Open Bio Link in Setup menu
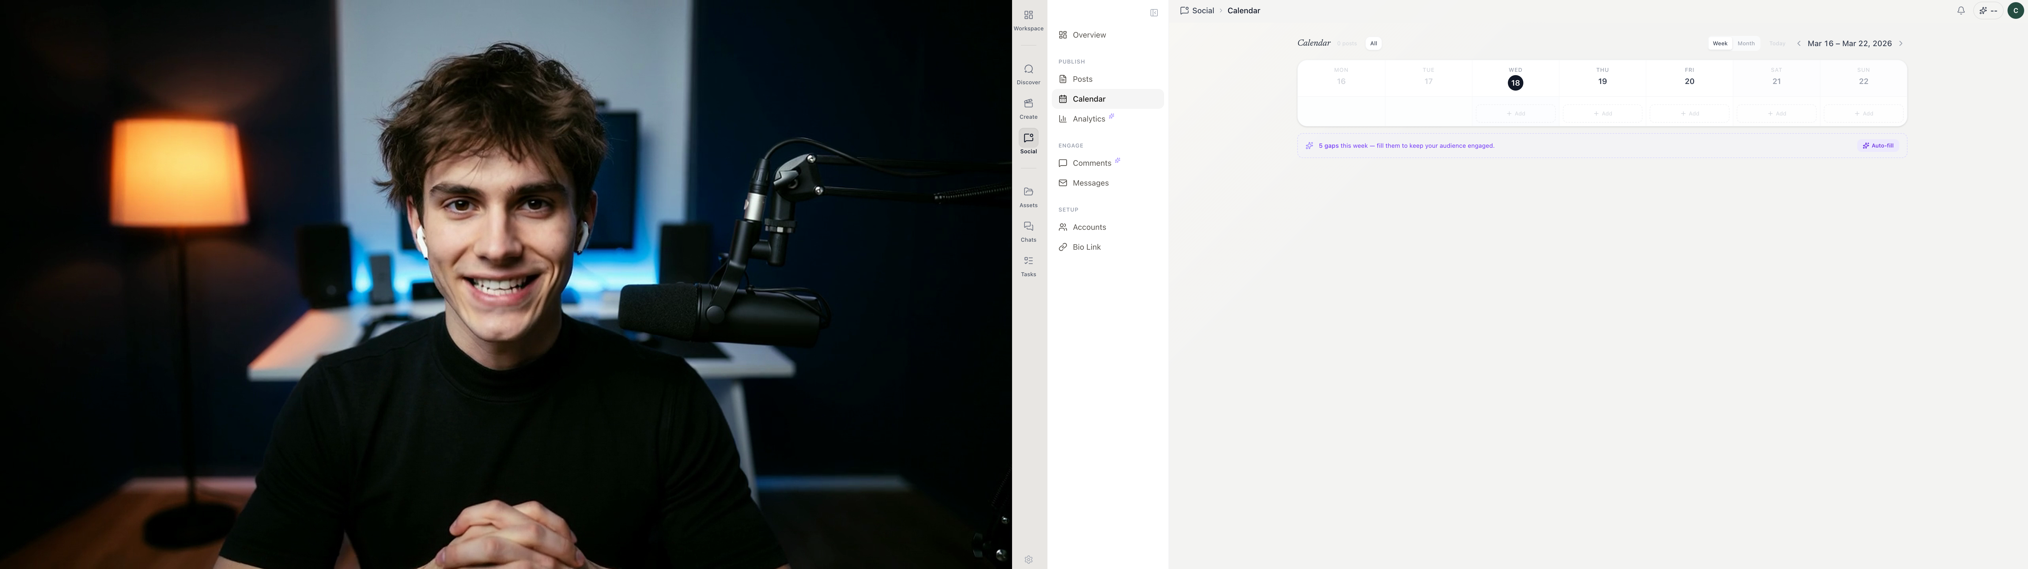Screen dimensions: 2028x569 tap(1086, 247)
